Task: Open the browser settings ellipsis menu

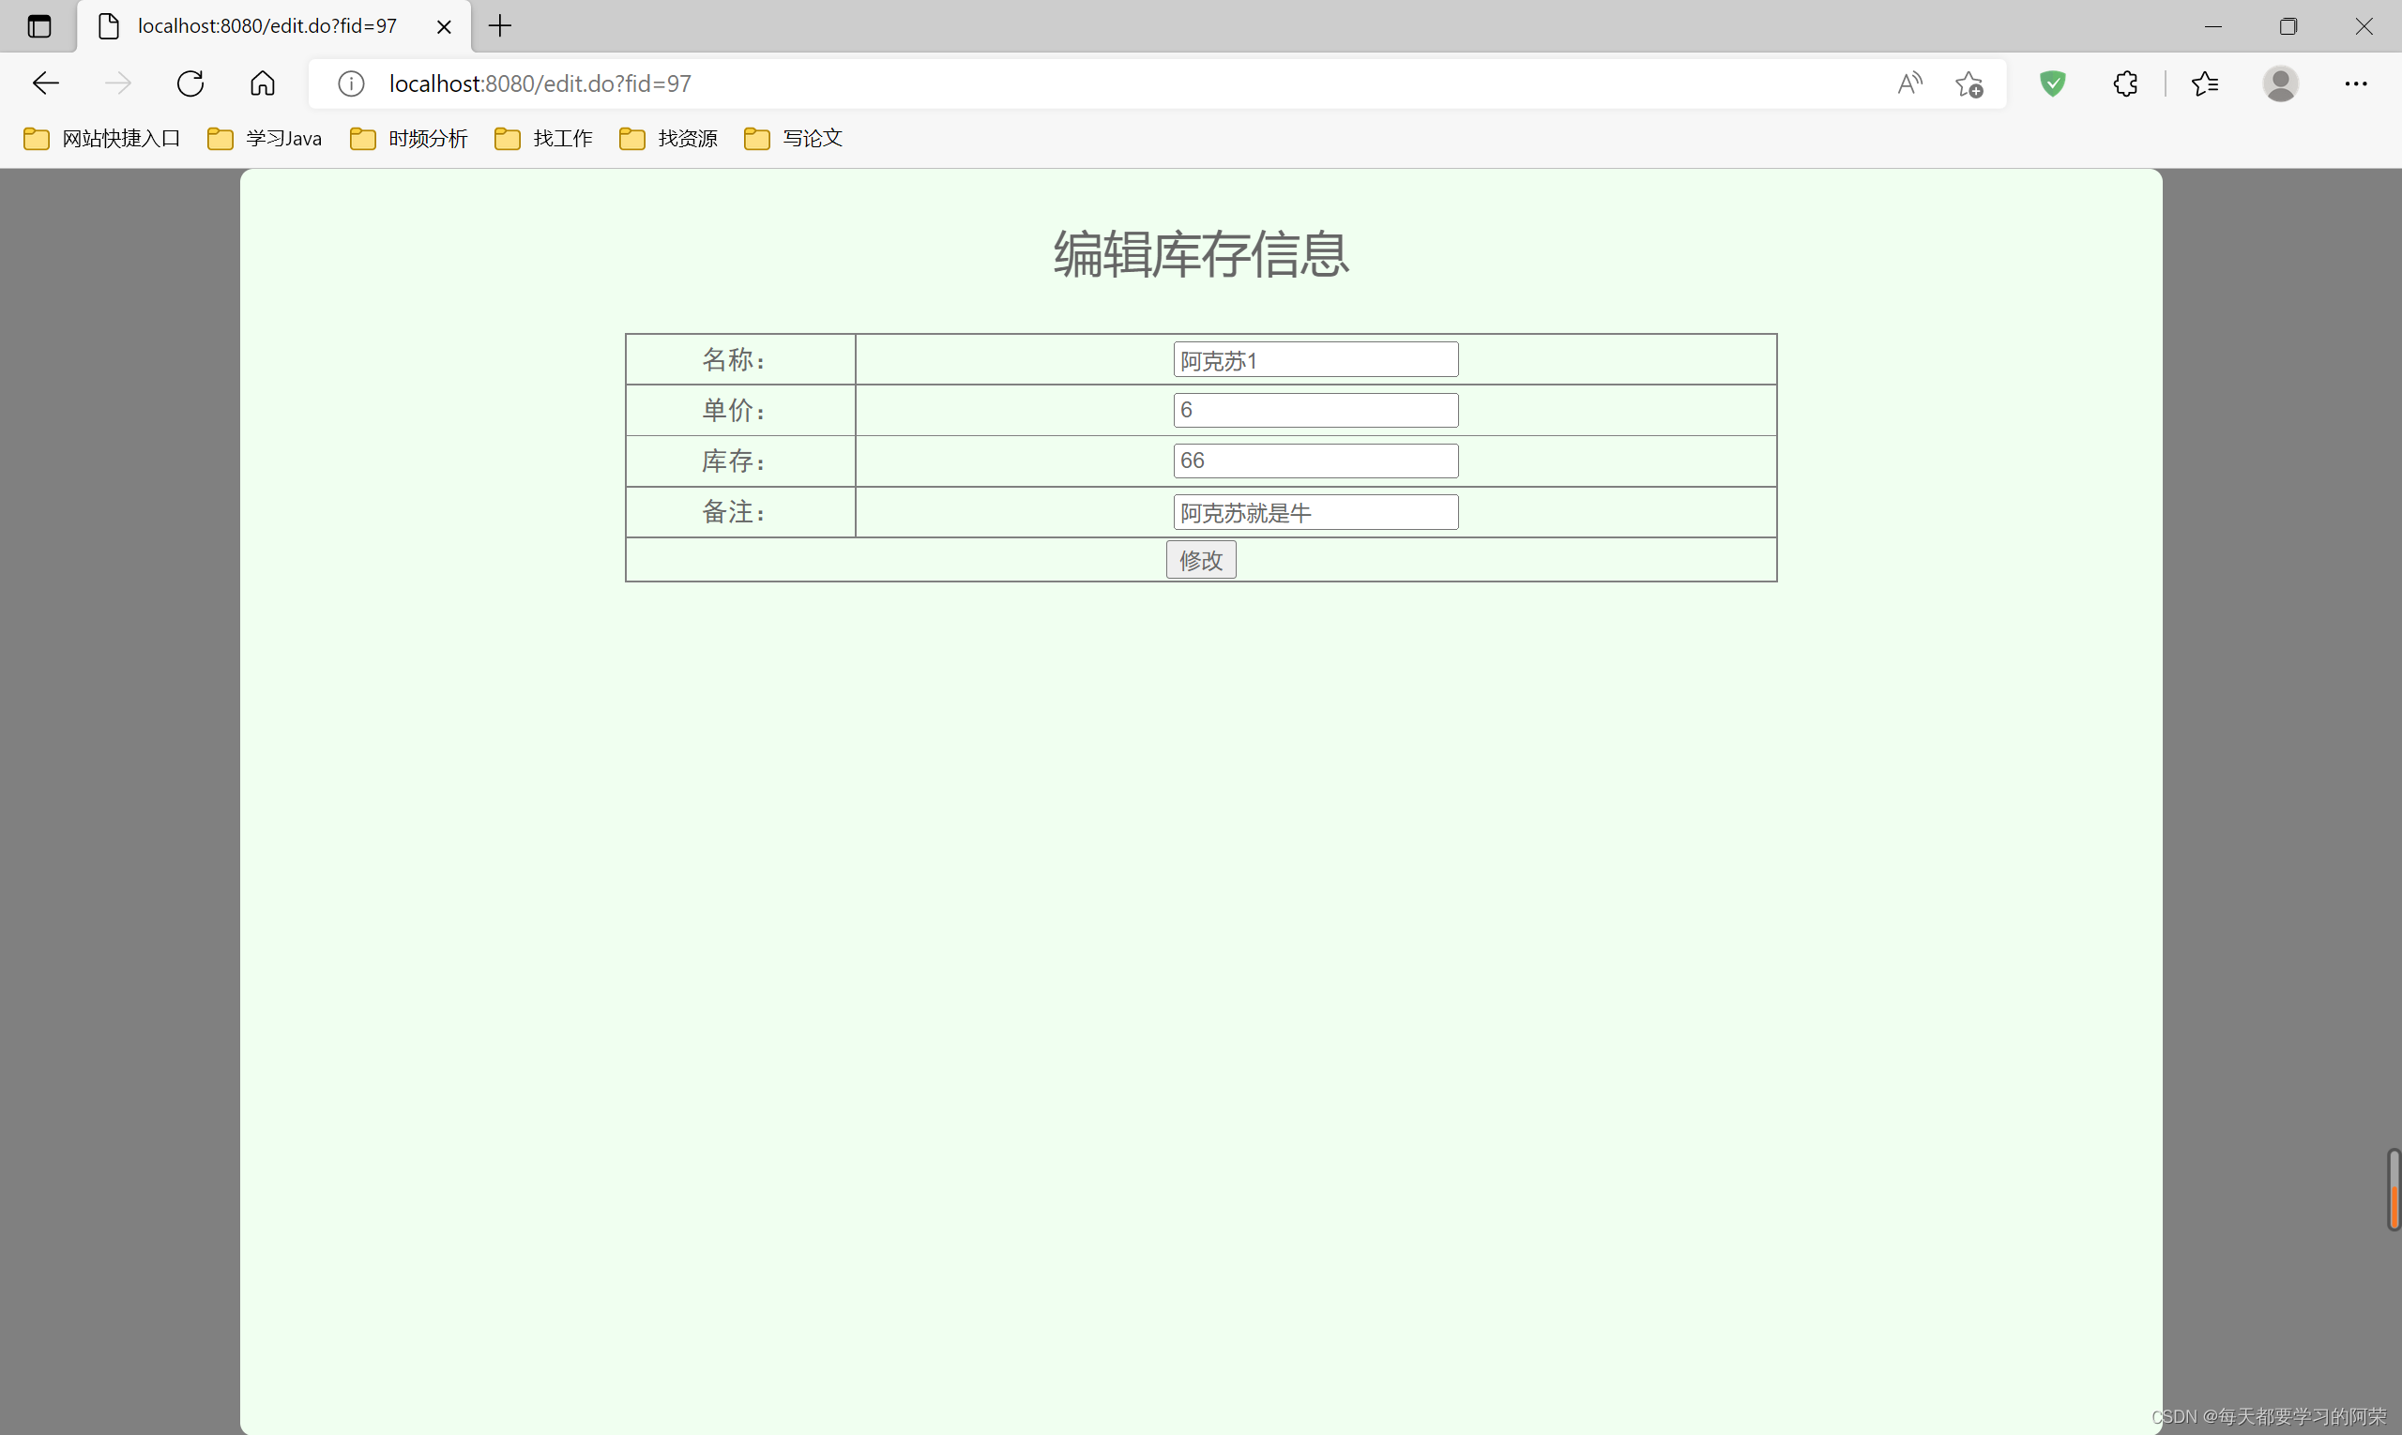Action: click(2356, 83)
